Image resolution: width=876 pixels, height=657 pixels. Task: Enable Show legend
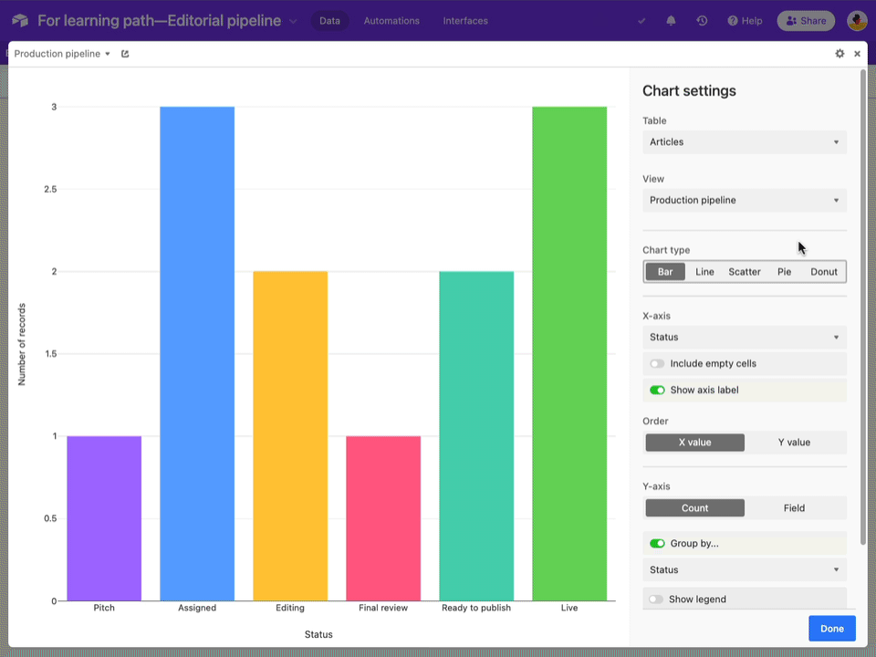click(657, 599)
